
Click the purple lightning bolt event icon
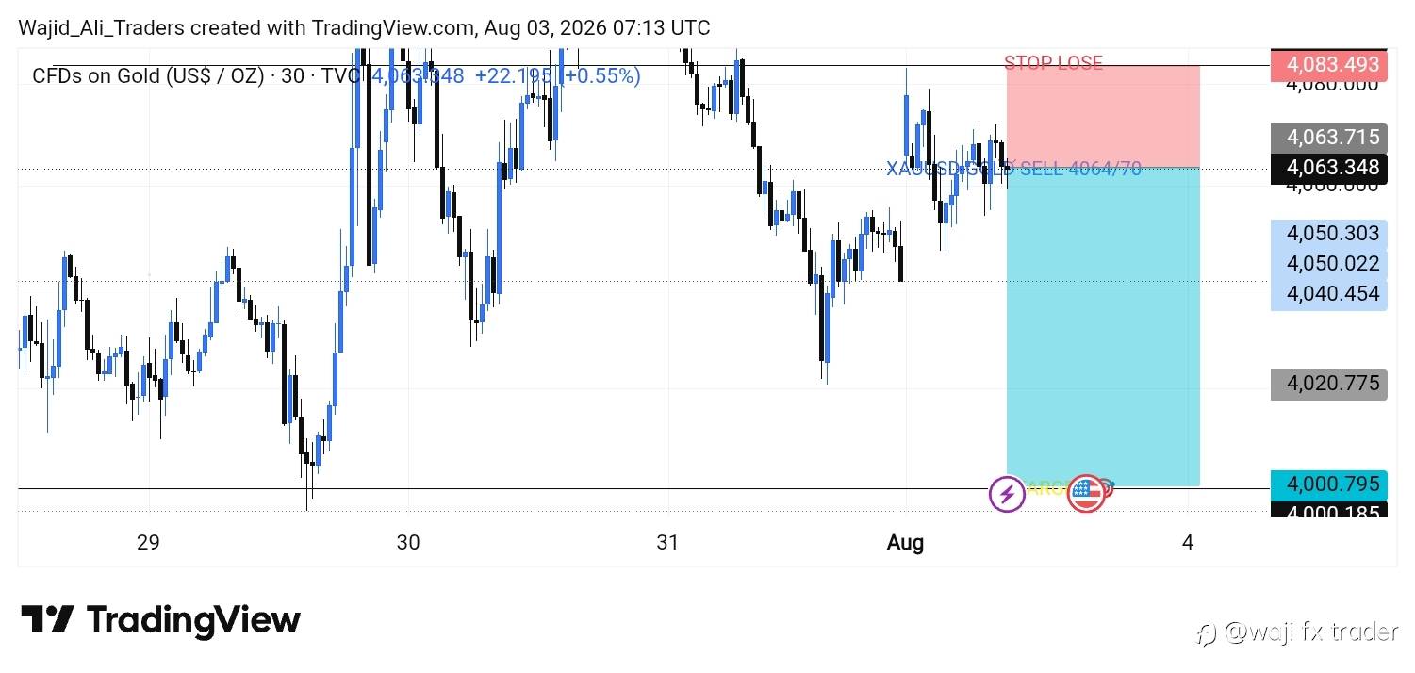[1007, 493]
